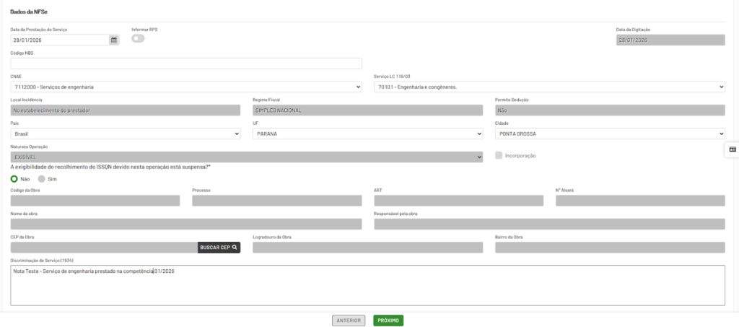The height and width of the screenshot is (327, 739).
Task: Open the CNAE dropdown
Action: click(186, 87)
